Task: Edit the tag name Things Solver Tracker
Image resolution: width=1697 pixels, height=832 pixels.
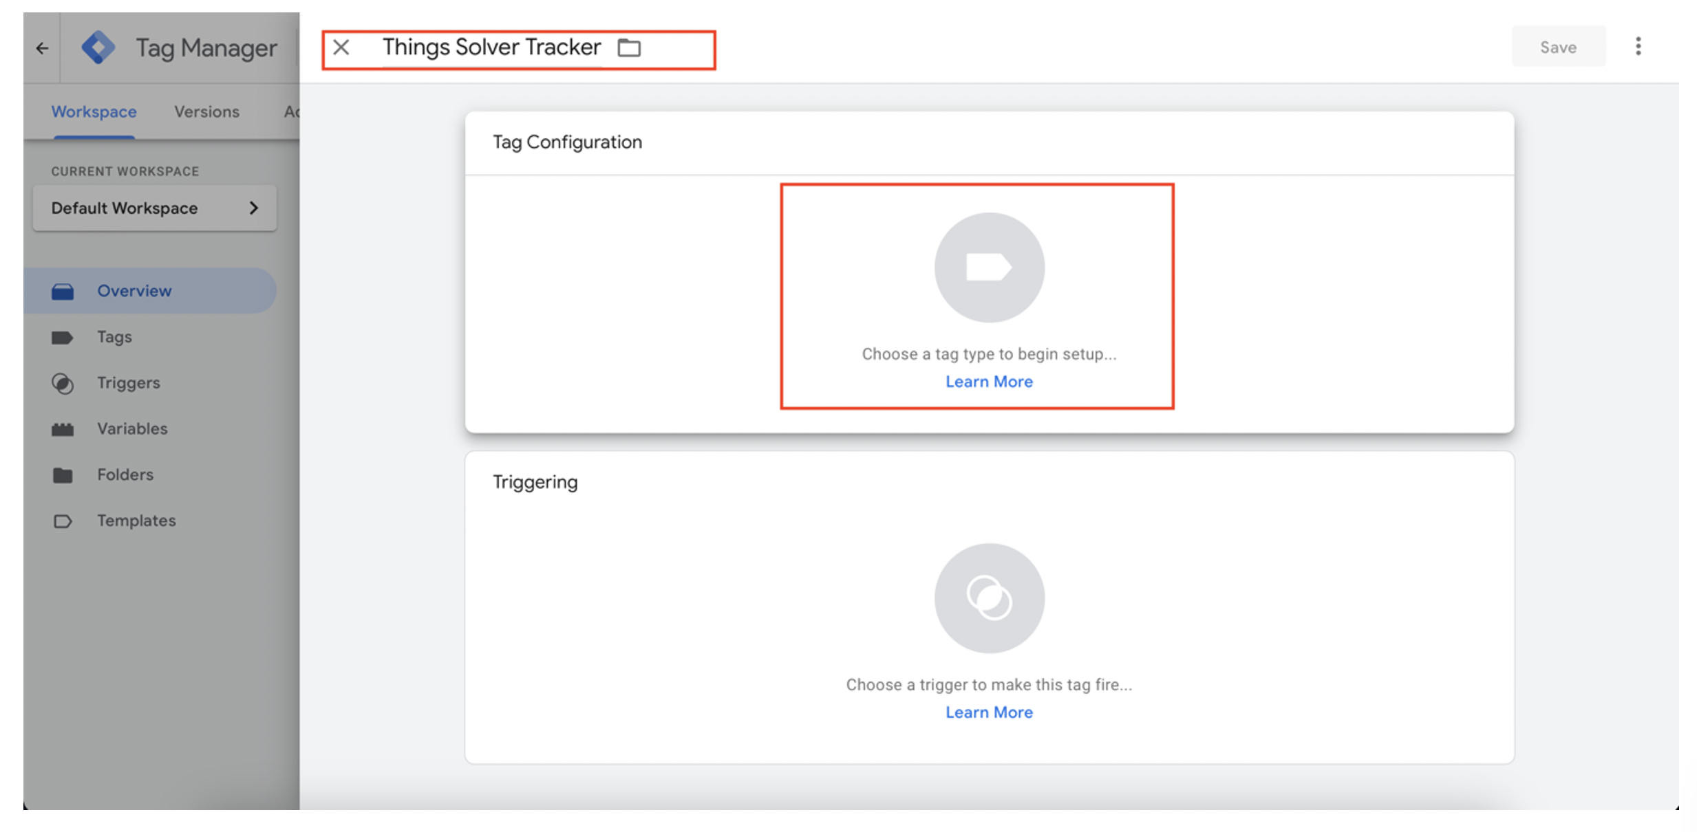Action: pos(491,47)
